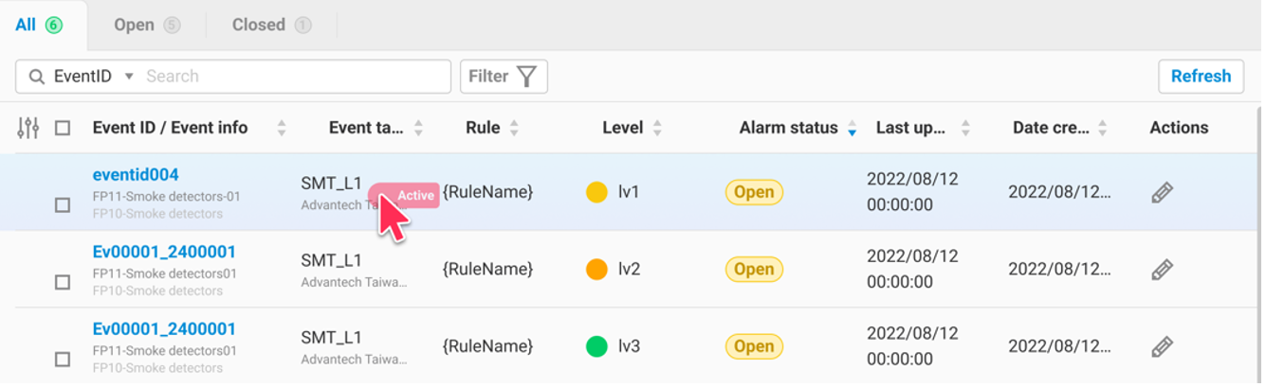Sort by Event ID / Event info column
This screenshot has width=1266, height=387.
tap(281, 128)
